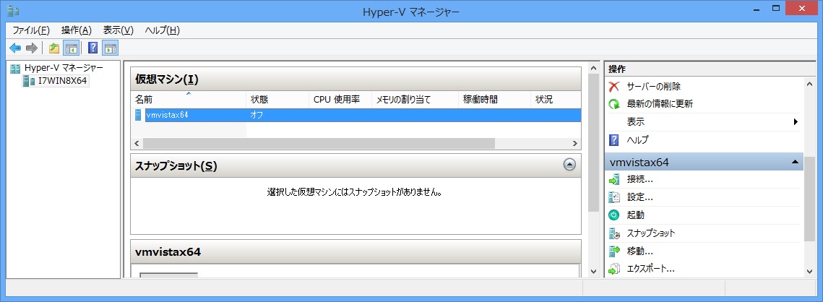Viewport: 823px width, 302px height.
Task: Click right arrow of VM list horizontal scrollbar
Action: [x=575, y=143]
